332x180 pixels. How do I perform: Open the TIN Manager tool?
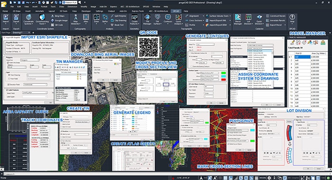pyautogui.click(x=147, y=19)
